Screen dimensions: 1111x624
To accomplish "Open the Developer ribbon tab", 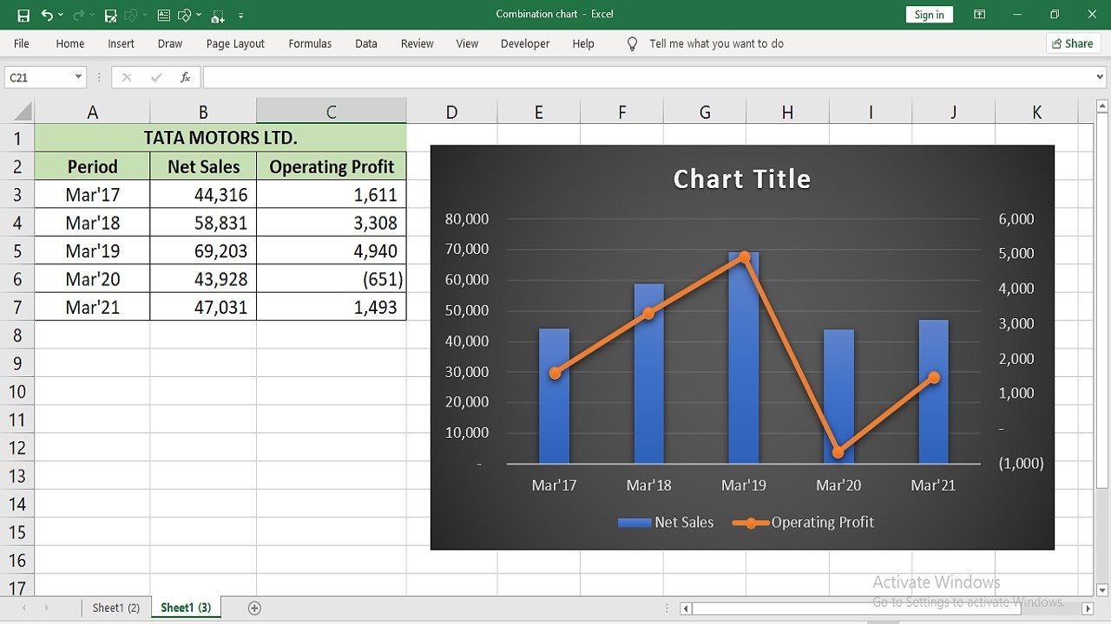I will (x=525, y=43).
